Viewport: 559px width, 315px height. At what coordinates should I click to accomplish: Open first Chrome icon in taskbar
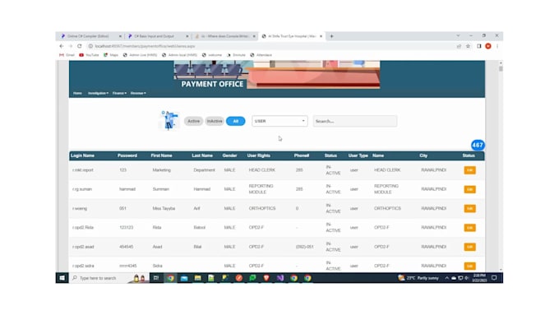[x=170, y=278]
